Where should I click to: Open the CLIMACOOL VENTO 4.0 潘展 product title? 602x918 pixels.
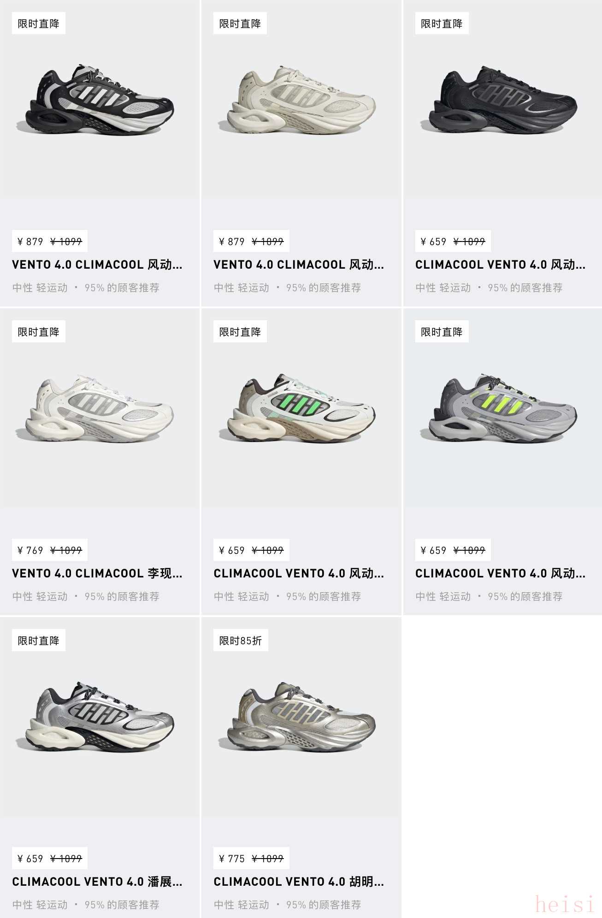[97, 882]
